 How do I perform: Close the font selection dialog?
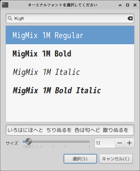coord(135,5)
